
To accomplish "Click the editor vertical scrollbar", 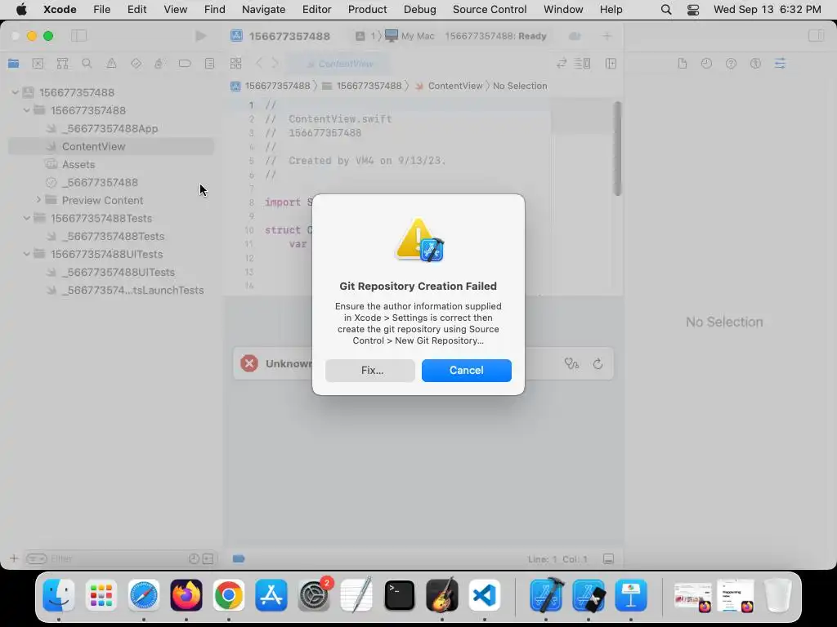I will click(x=618, y=149).
